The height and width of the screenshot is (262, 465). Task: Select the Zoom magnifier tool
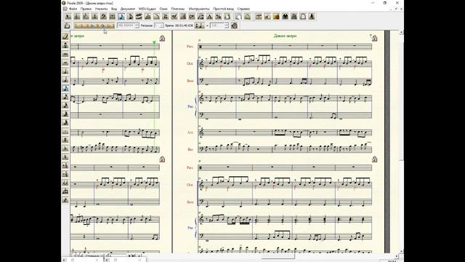pyautogui.click(x=247, y=17)
